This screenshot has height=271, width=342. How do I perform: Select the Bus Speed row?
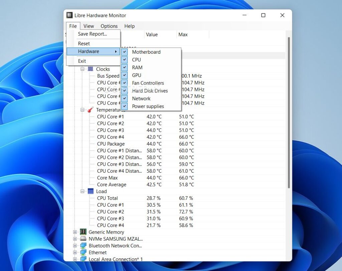[174, 76]
